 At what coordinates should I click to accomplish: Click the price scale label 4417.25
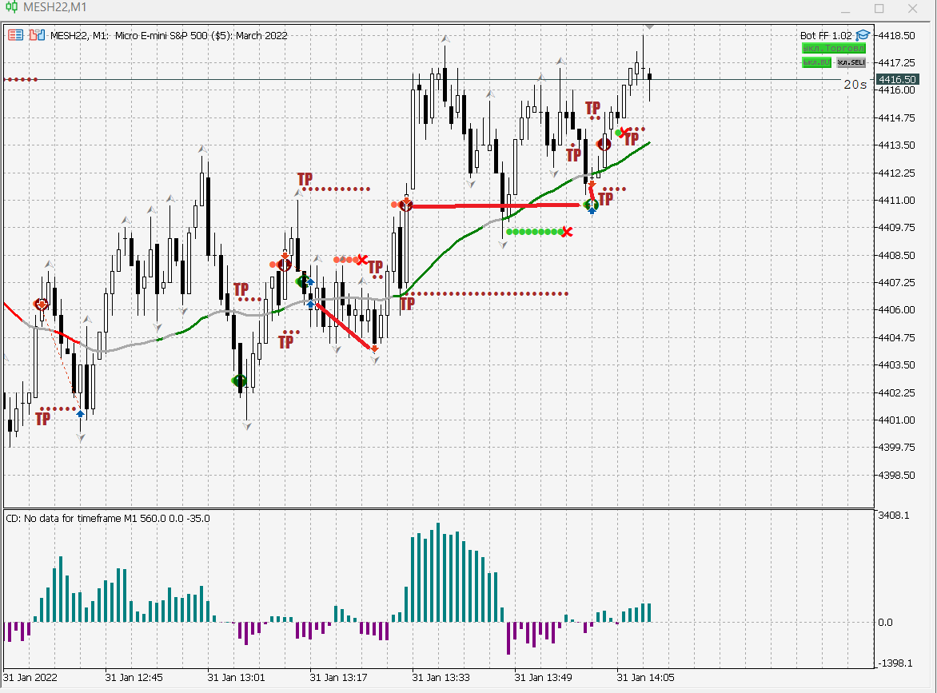pos(896,62)
